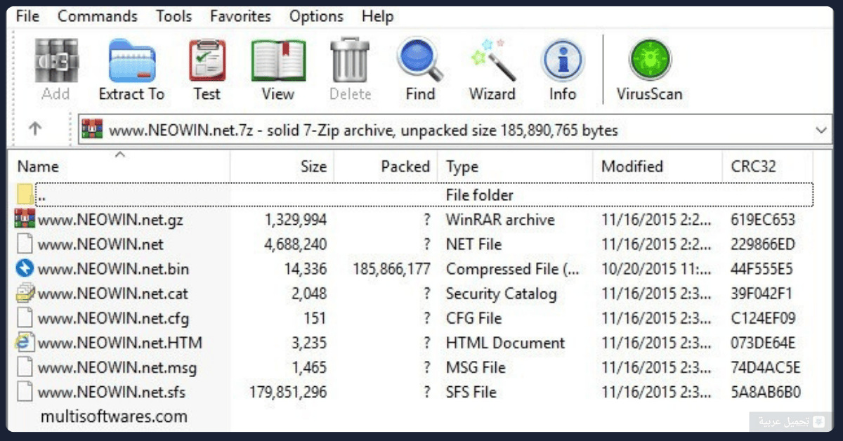
Task: Click the Extract To toolbar icon
Action: (131, 60)
